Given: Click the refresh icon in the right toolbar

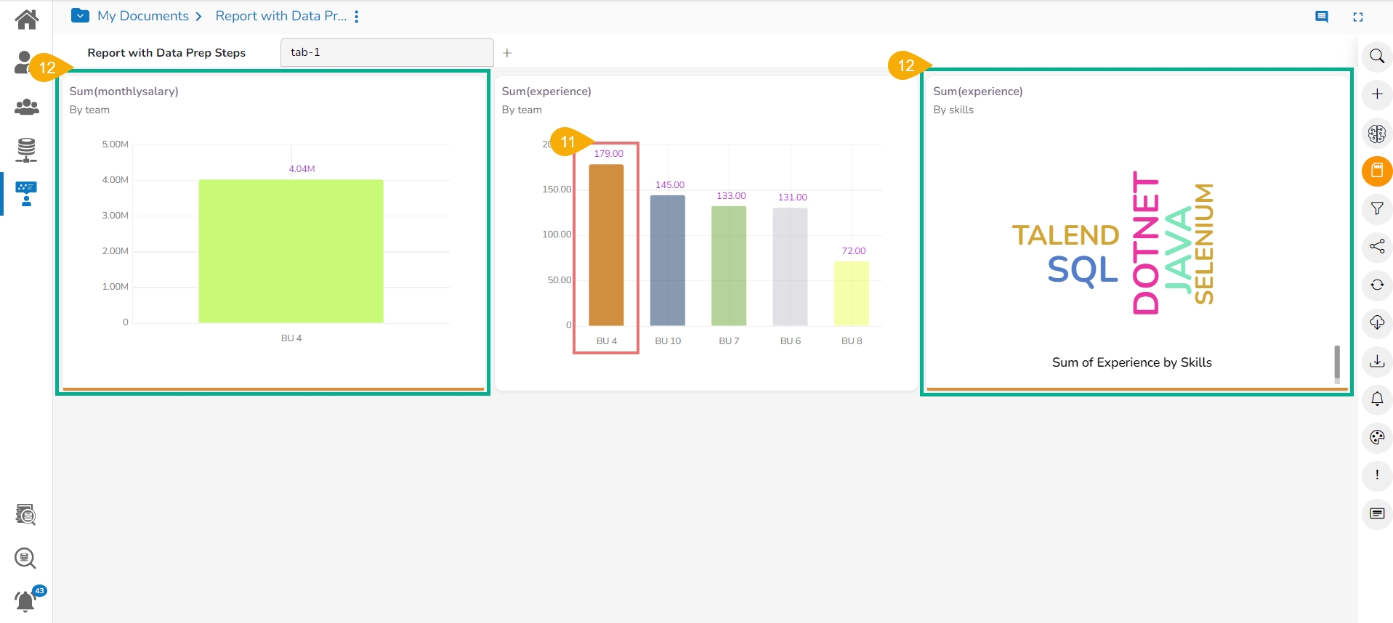Looking at the screenshot, I should point(1377,285).
